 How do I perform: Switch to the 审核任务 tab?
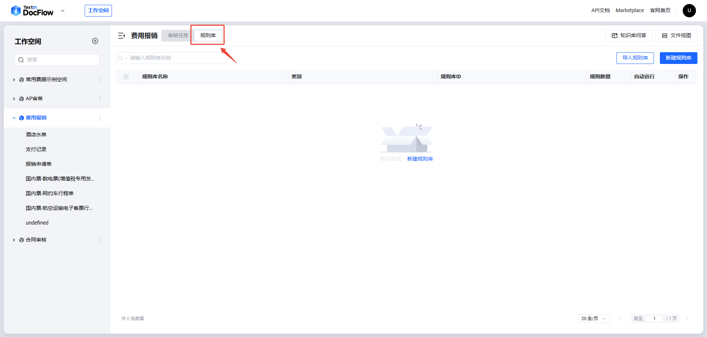click(178, 35)
